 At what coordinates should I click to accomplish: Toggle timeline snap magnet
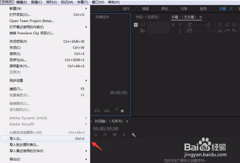[105, 135]
